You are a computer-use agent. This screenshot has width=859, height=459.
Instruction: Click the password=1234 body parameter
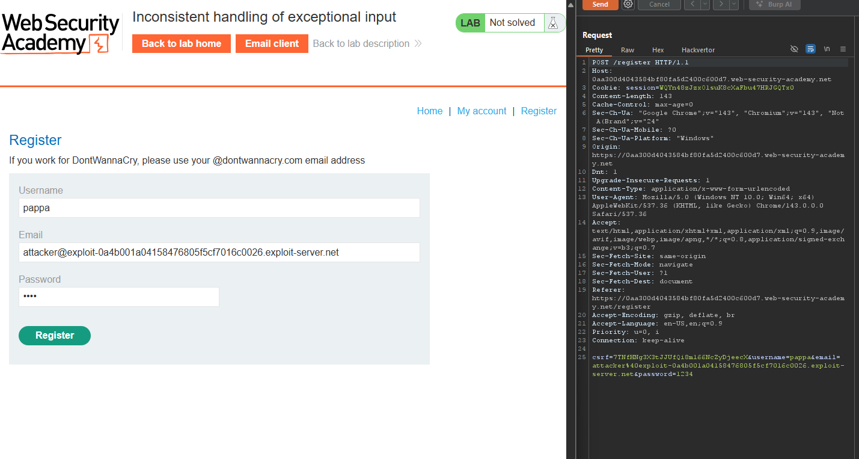click(x=665, y=374)
